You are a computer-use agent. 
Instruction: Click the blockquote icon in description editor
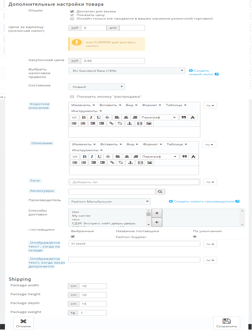[184, 157]
